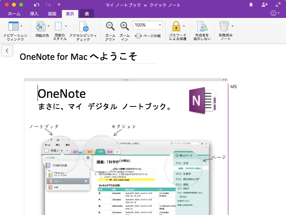Click クラス: 生命 in the illustrated page list
The width and height of the screenshot is (286, 215).
tap(182, 163)
